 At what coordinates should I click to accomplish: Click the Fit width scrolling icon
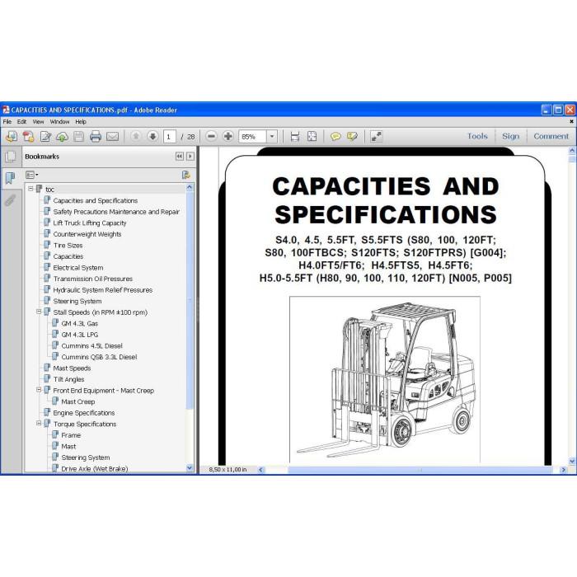coord(295,137)
